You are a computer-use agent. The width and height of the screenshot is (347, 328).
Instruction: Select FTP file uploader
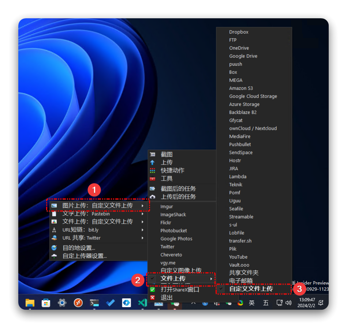(x=233, y=40)
